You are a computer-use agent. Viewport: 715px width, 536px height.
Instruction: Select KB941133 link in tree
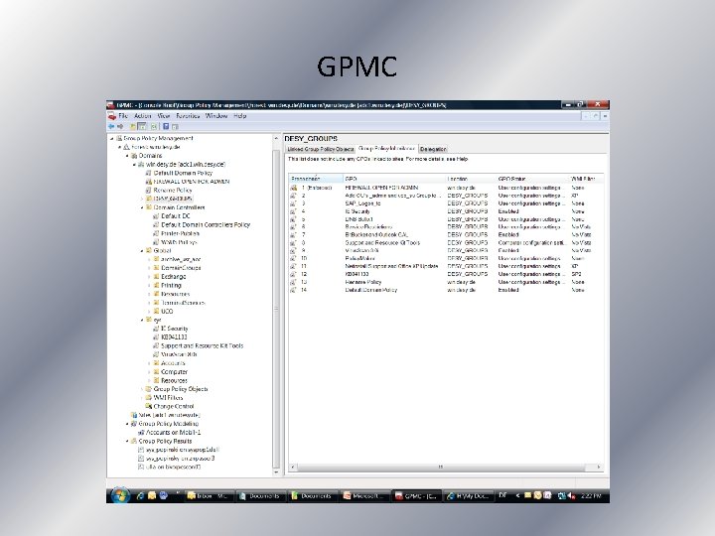click(174, 337)
